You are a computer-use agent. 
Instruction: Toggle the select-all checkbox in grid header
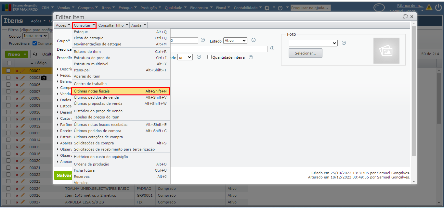[x=9, y=63]
